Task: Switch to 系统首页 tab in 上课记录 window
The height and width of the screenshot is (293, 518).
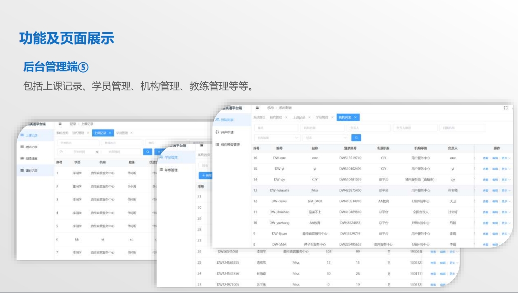Action: 62,133
